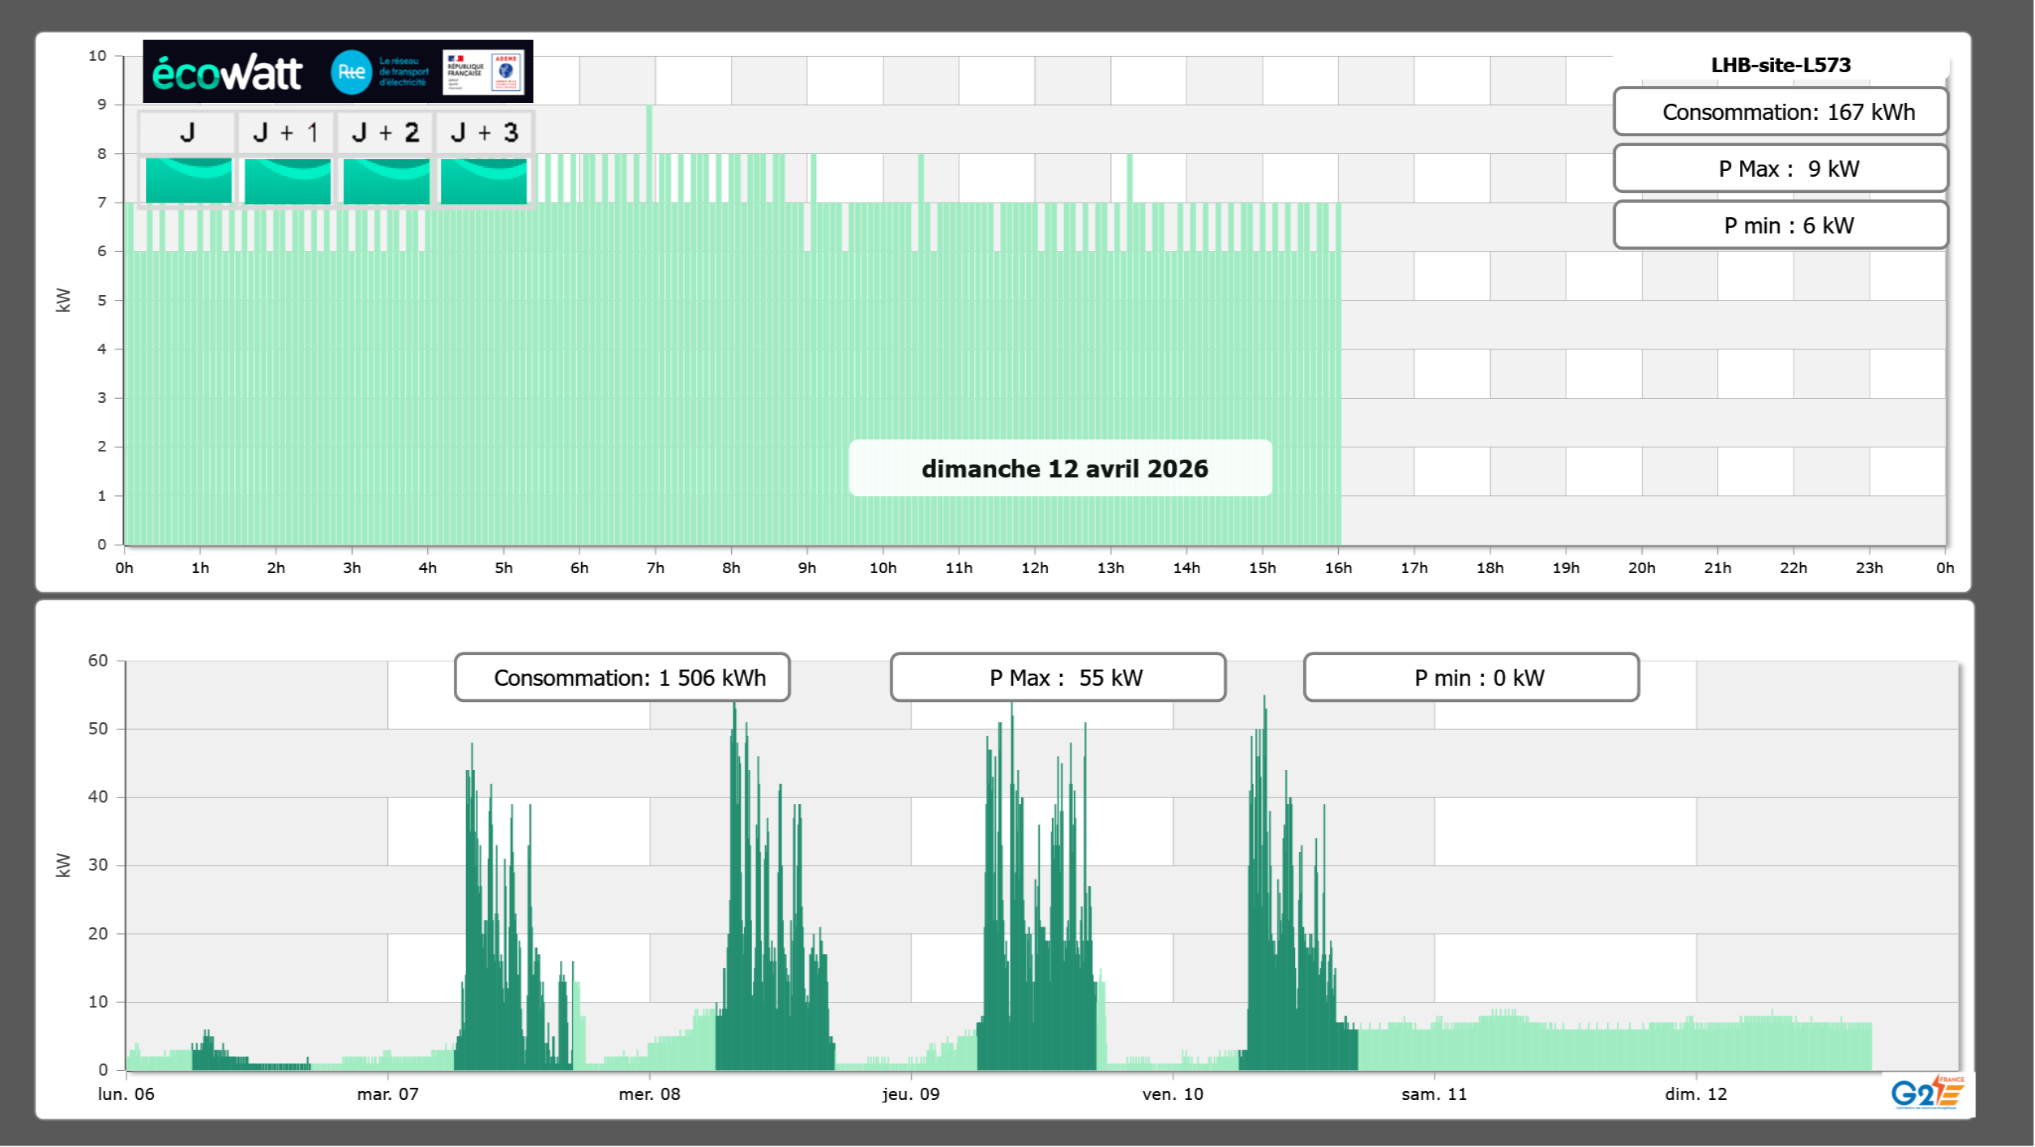This screenshot has height=1147, width=2035.
Task: Click the green J day indicator
Action: [188, 180]
